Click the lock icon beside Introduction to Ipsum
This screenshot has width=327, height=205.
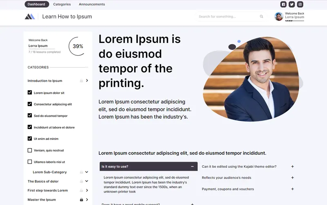tap(81, 81)
